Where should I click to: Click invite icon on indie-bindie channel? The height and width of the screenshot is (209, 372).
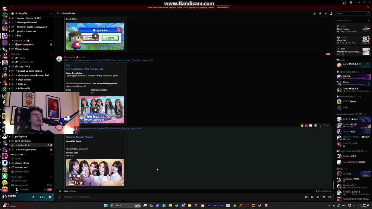(x=48, y=145)
